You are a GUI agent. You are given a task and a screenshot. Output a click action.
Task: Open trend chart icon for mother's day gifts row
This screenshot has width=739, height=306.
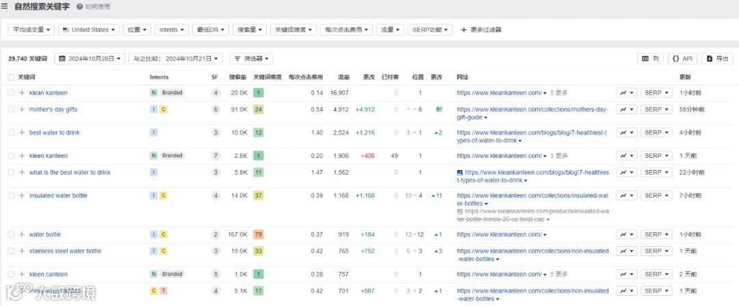click(x=627, y=109)
